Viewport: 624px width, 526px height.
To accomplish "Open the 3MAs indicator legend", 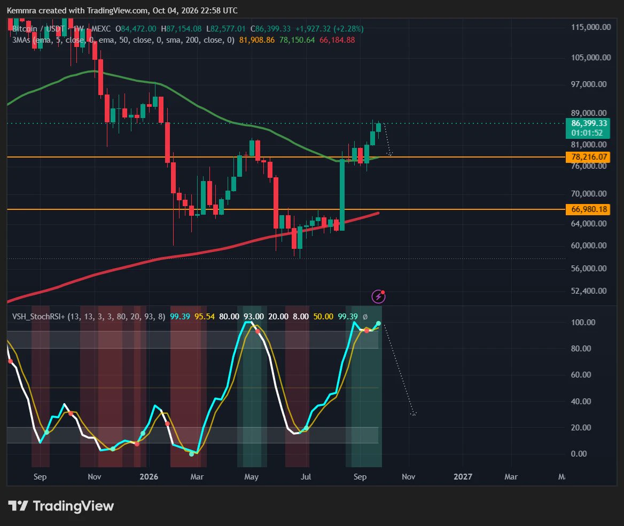I will [123, 40].
